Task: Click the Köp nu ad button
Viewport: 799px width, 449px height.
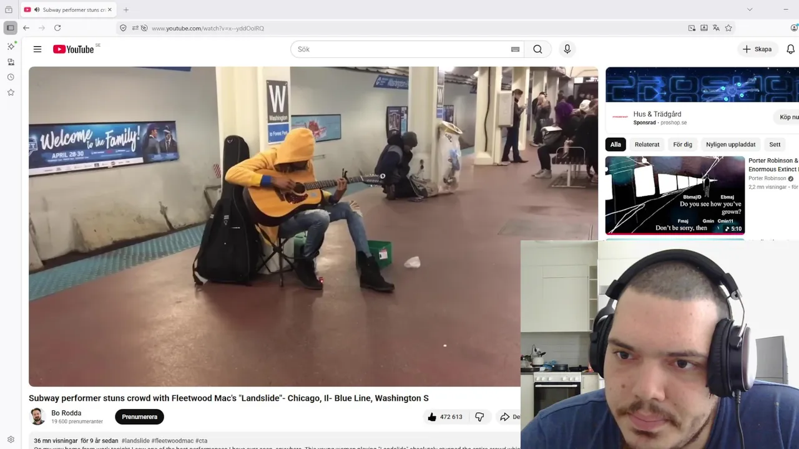Action: tap(788, 117)
